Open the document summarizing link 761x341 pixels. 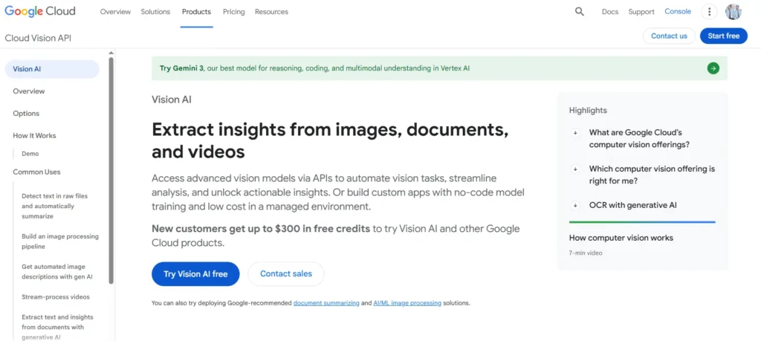point(326,303)
